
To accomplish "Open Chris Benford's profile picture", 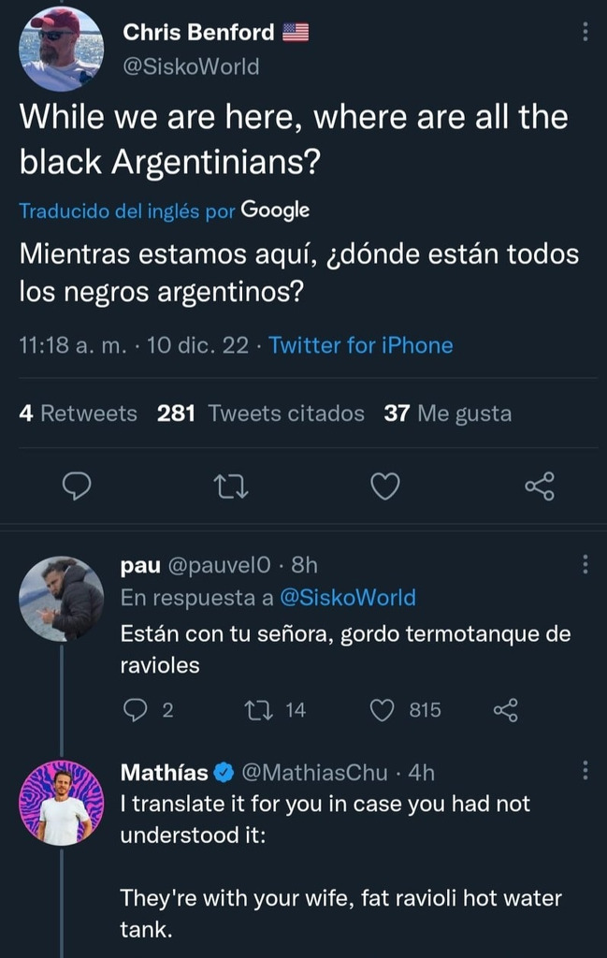I will [x=61, y=49].
